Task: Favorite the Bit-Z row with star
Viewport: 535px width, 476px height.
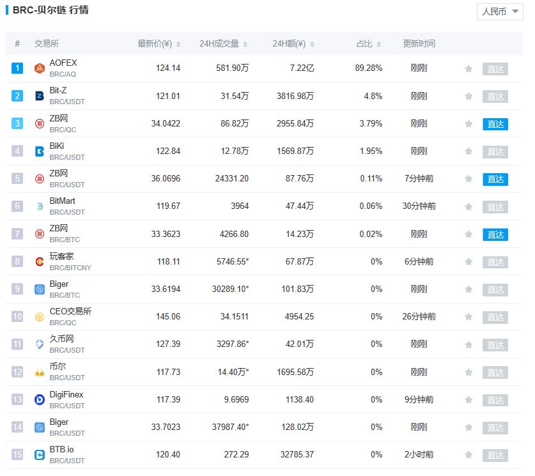Action: tap(469, 96)
